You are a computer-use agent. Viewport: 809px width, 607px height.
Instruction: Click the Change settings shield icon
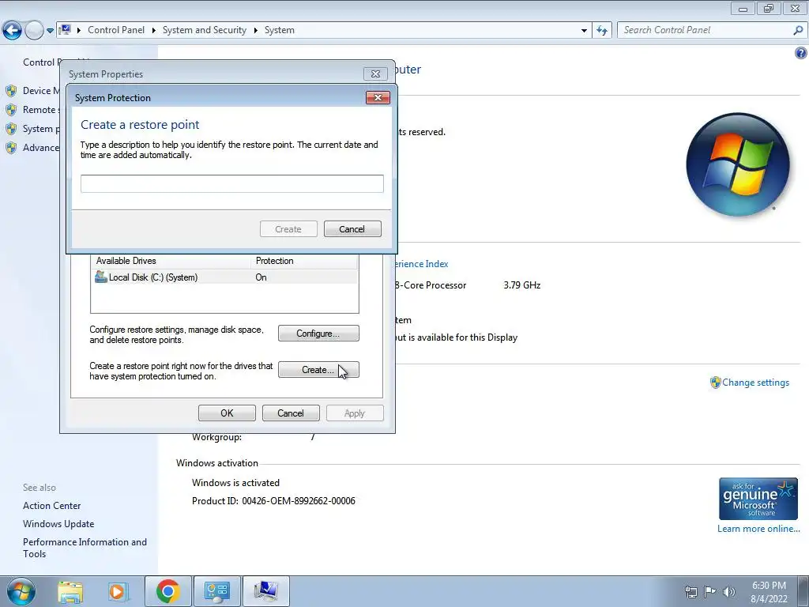[x=715, y=383]
